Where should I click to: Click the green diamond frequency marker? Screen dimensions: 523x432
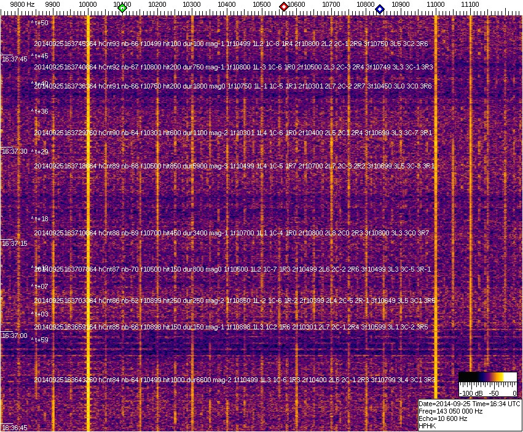click(x=122, y=8)
